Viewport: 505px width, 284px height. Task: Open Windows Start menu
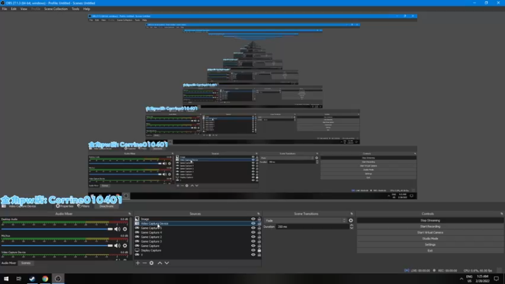[x=6, y=279]
